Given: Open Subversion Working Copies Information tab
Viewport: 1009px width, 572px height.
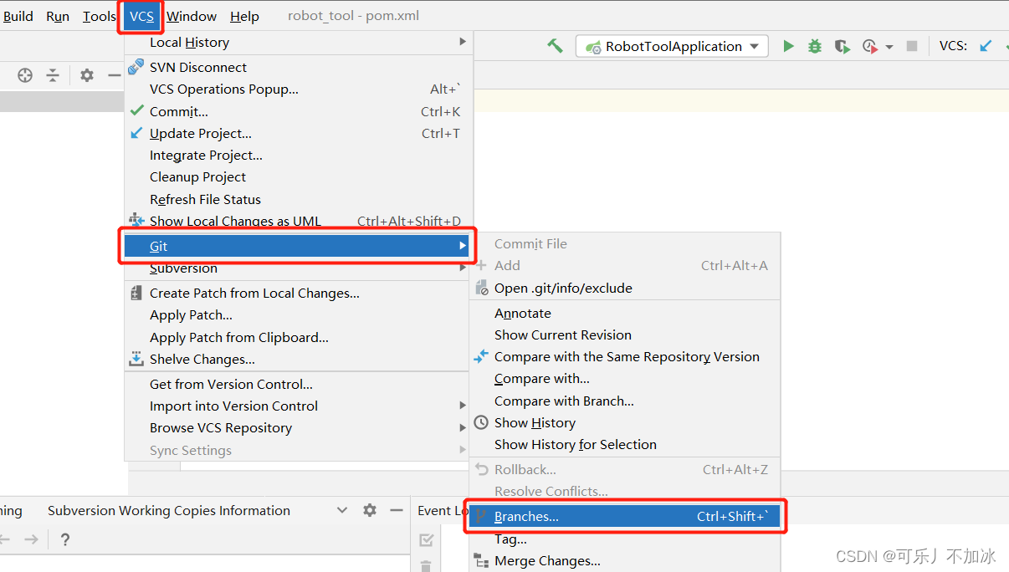Looking at the screenshot, I should pyautogui.click(x=169, y=510).
